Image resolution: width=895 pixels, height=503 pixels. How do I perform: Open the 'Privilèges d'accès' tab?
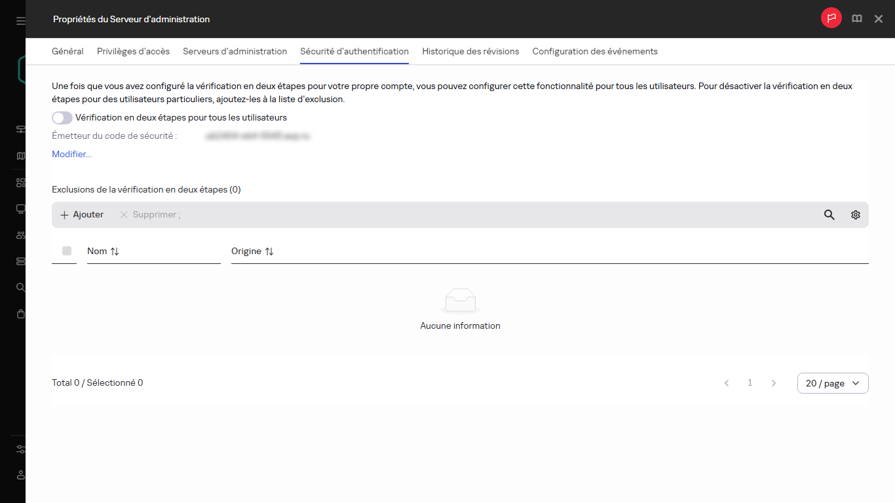[133, 50]
